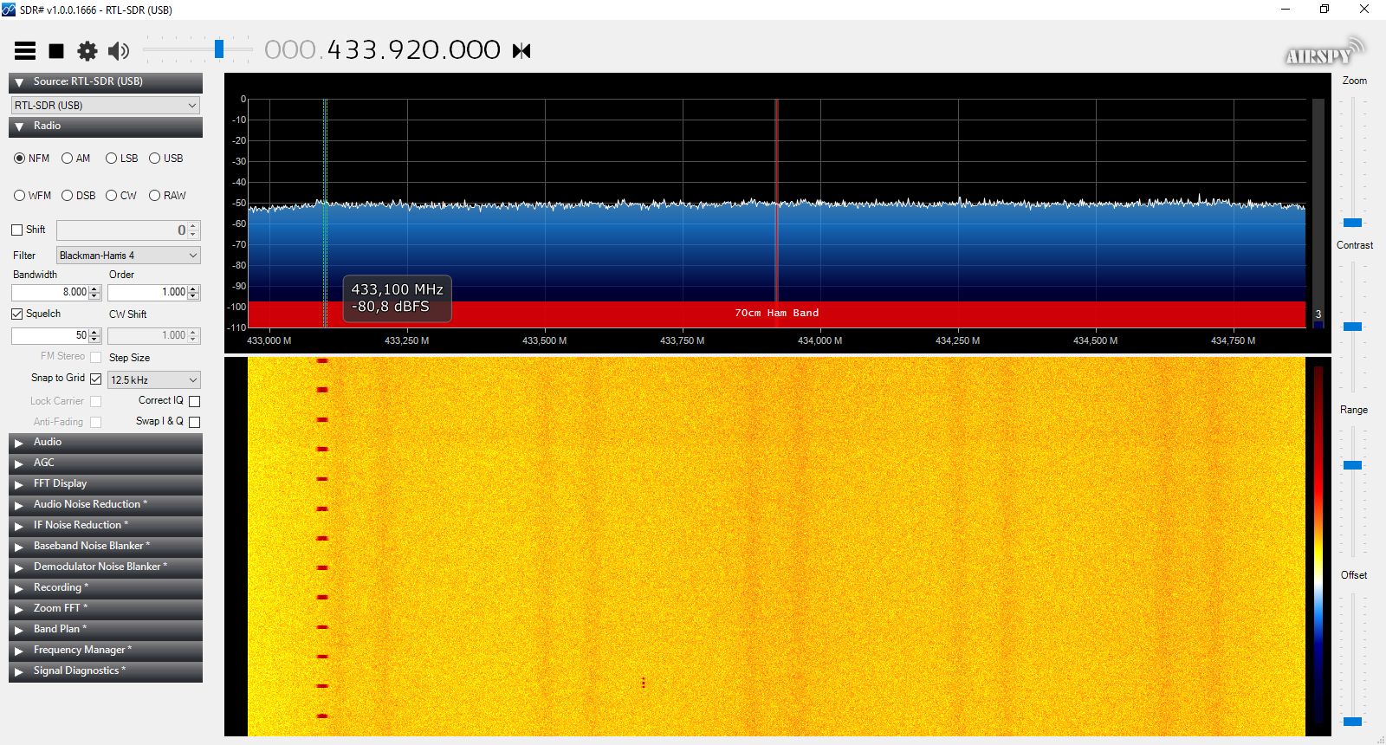Stop the radio with the stop button

pos(56,51)
